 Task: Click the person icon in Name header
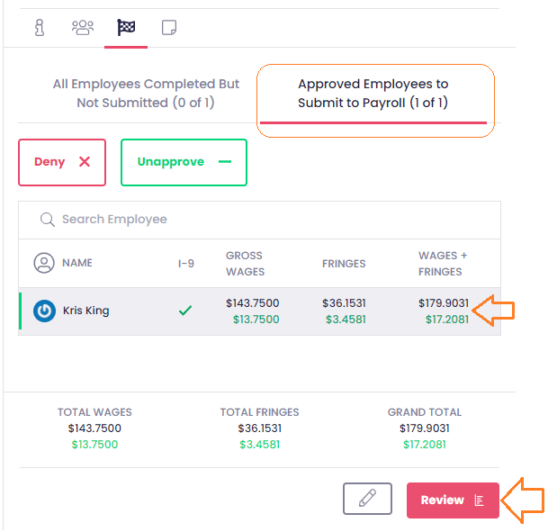pos(44,264)
